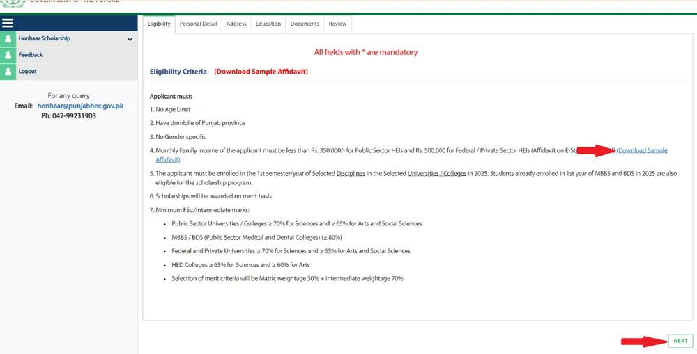Click the honhaar@punjabhec.gov.pk email link
Screen dimensions: 697x354
[80, 106]
